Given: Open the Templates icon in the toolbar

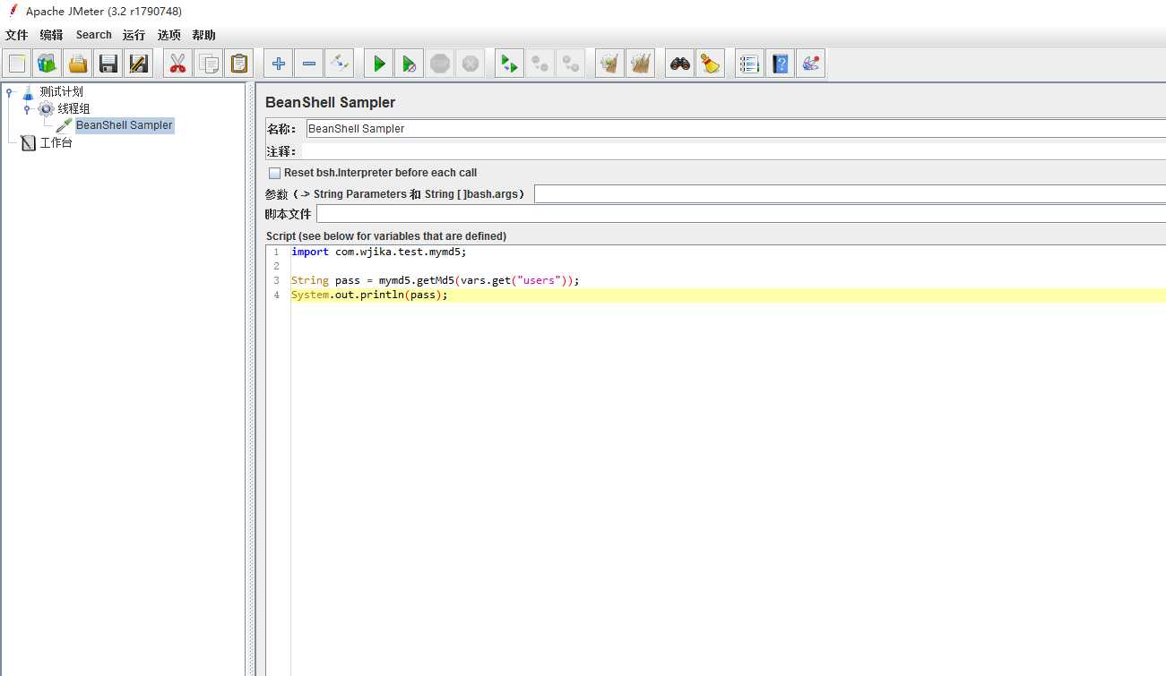Looking at the screenshot, I should 47,64.
